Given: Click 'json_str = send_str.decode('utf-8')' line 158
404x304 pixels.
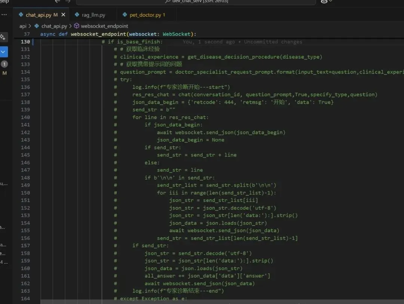Looking at the screenshot, I should [198, 253].
